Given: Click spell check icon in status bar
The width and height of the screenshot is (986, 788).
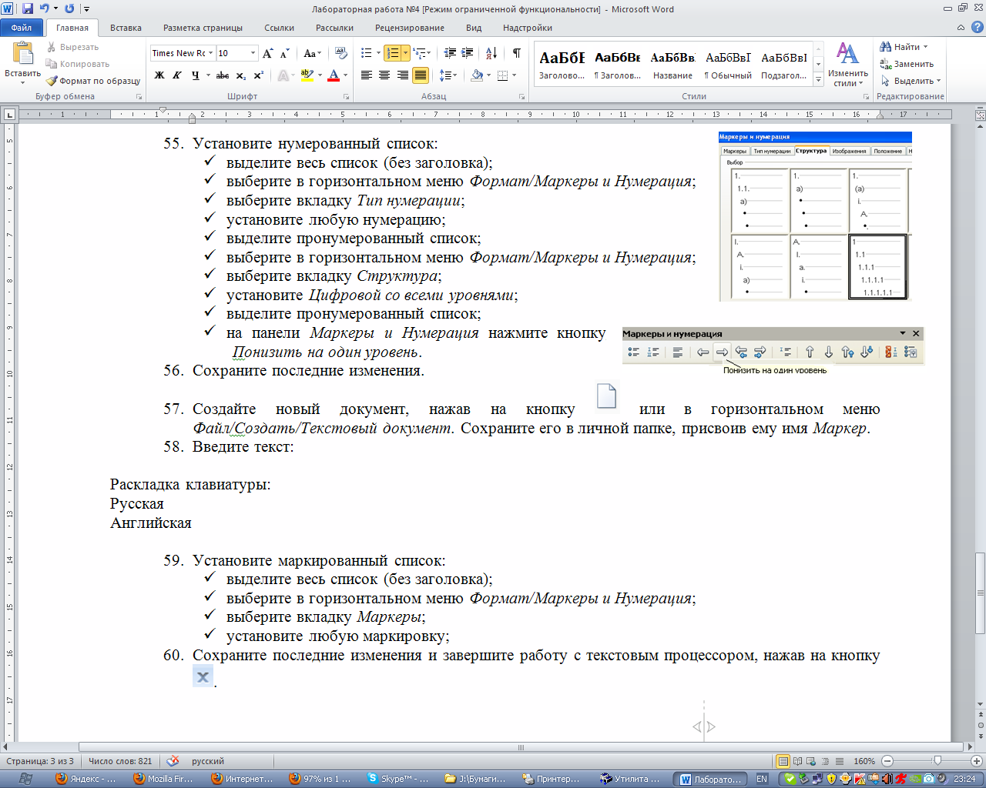Looking at the screenshot, I should coord(173,761).
